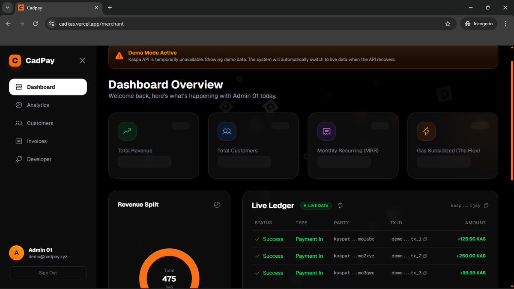Image resolution: width=514 pixels, height=289 pixels.
Task: Collapse the sidebar with the X
Action: pos(82,61)
